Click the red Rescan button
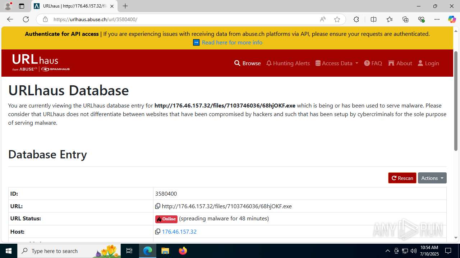The width and height of the screenshot is (460, 258). [402, 178]
